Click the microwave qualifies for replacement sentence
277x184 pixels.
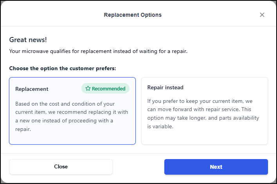[x=98, y=51]
